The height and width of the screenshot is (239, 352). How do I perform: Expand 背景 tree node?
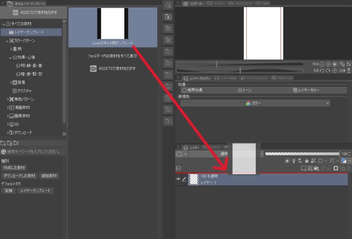[11, 82]
